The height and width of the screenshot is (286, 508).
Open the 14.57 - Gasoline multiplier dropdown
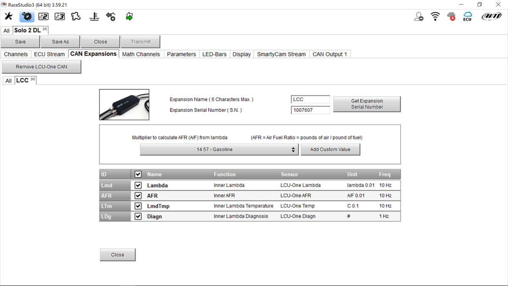coord(219,150)
